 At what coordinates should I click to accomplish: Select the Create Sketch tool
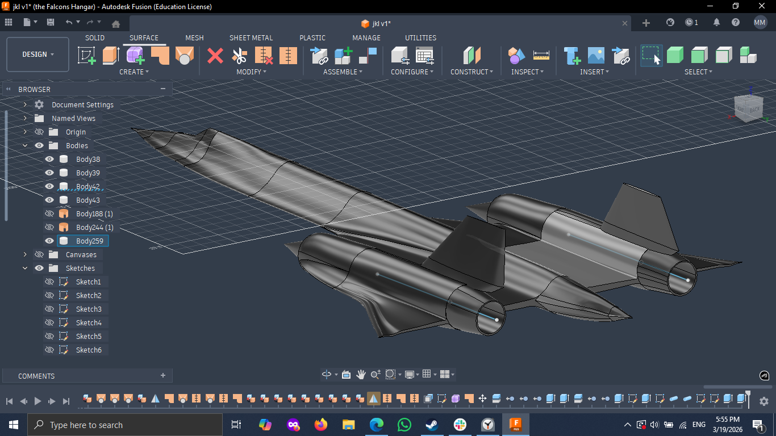[87, 56]
